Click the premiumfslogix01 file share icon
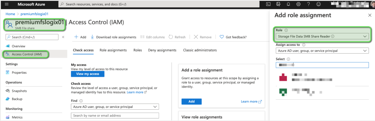 (9, 24)
